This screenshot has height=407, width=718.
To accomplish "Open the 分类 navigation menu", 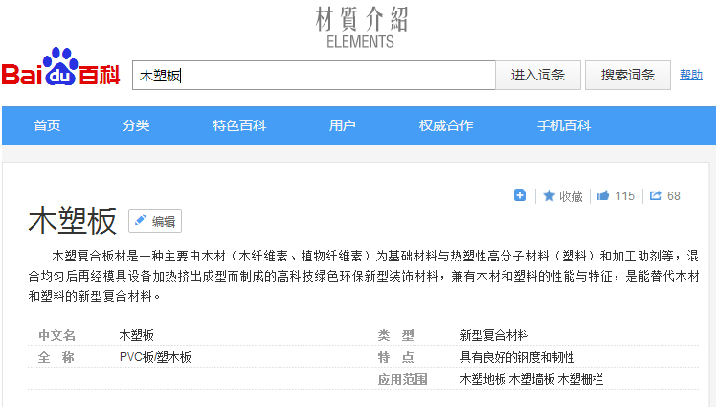I will click(136, 125).
